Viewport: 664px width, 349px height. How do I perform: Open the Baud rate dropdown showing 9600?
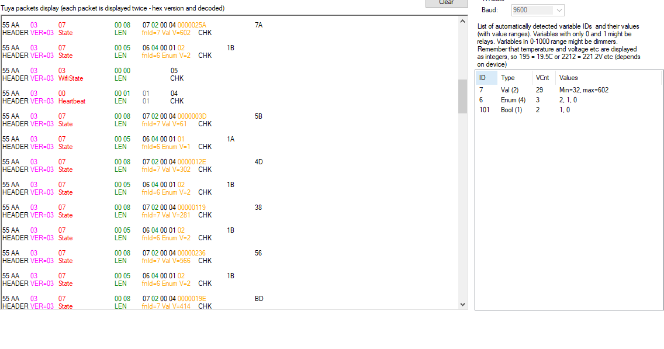coord(538,10)
